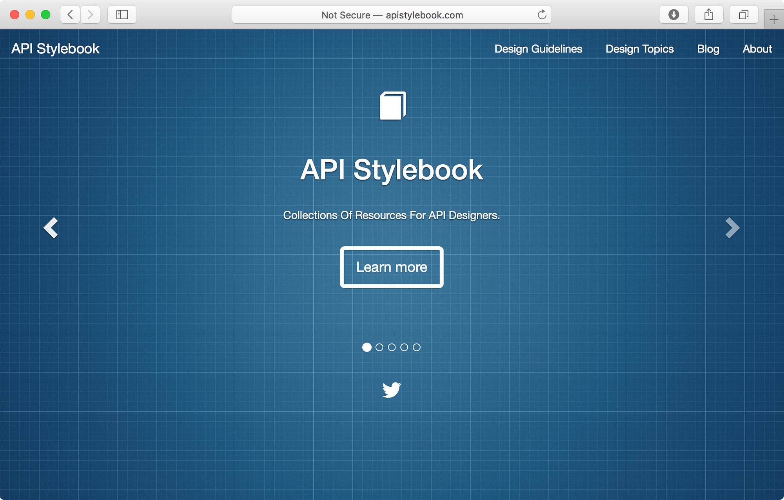Close the Safari window with red button
The height and width of the screenshot is (500, 784).
15,15
